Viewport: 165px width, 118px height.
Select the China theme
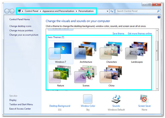[111, 76]
